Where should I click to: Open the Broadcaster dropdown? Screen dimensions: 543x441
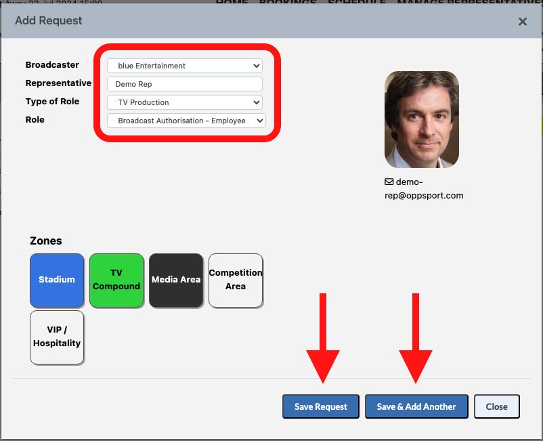click(x=185, y=66)
